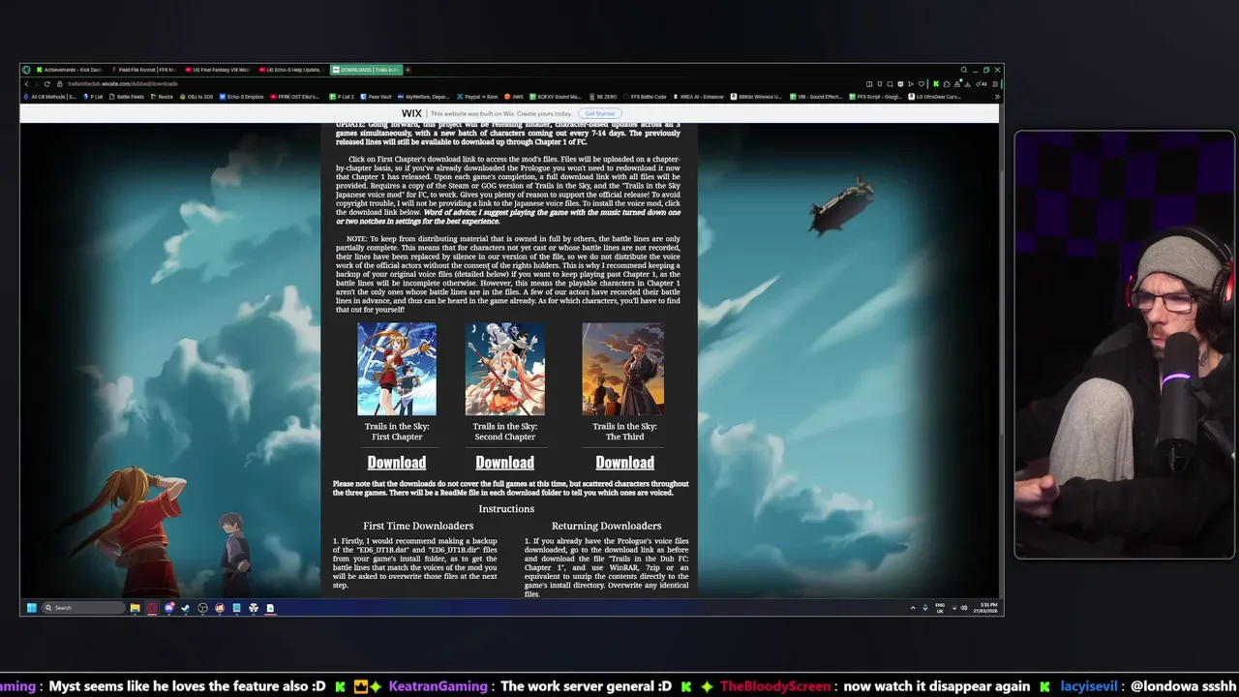
Task: Open the Echo-S Help Update YouTube tab
Action: point(291,70)
